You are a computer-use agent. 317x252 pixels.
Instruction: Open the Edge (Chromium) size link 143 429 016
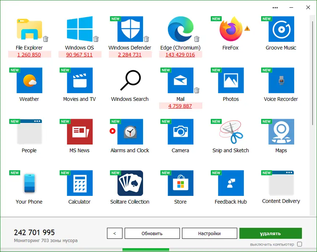tap(180, 55)
